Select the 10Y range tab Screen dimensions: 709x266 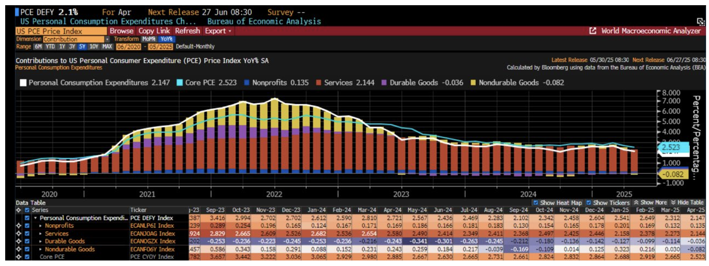[x=93, y=46]
